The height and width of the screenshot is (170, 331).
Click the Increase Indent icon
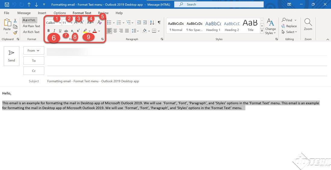click(145, 22)
